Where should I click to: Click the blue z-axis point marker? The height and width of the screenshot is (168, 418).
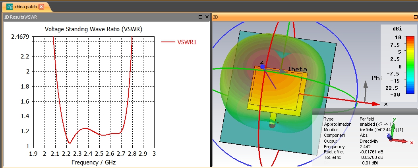[x=262, y=67]
